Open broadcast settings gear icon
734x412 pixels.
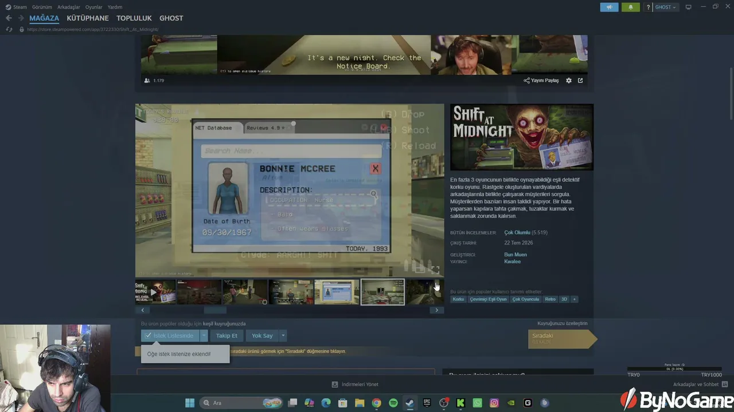tap(569, 81)
